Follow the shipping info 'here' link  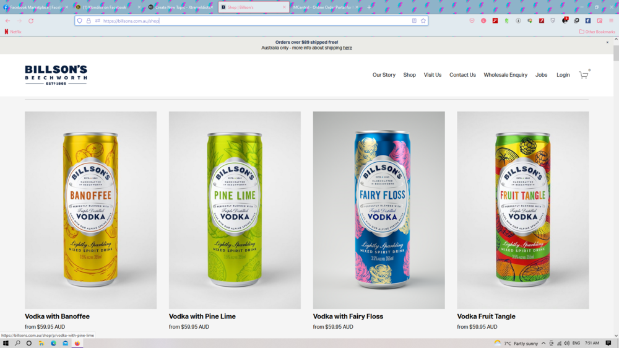[347, 48]
